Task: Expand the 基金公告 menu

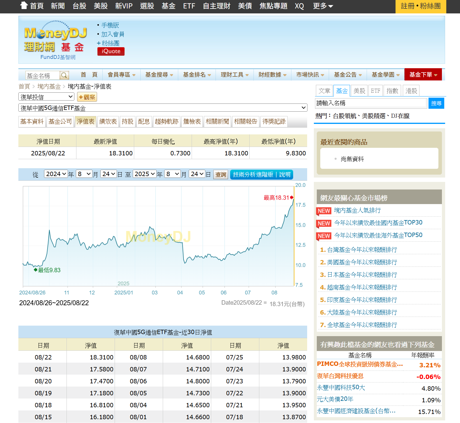Action: 348,75
